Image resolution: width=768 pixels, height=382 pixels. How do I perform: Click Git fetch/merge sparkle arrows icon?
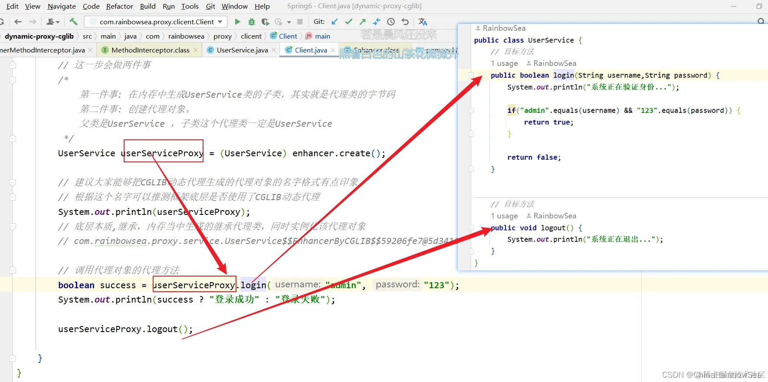pyautogui.click(x=377, y=22)
